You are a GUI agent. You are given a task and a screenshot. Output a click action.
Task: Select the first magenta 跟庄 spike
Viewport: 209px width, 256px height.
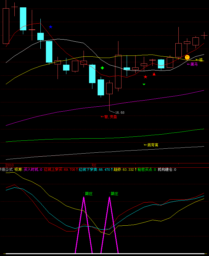click(x=84, y=215)
